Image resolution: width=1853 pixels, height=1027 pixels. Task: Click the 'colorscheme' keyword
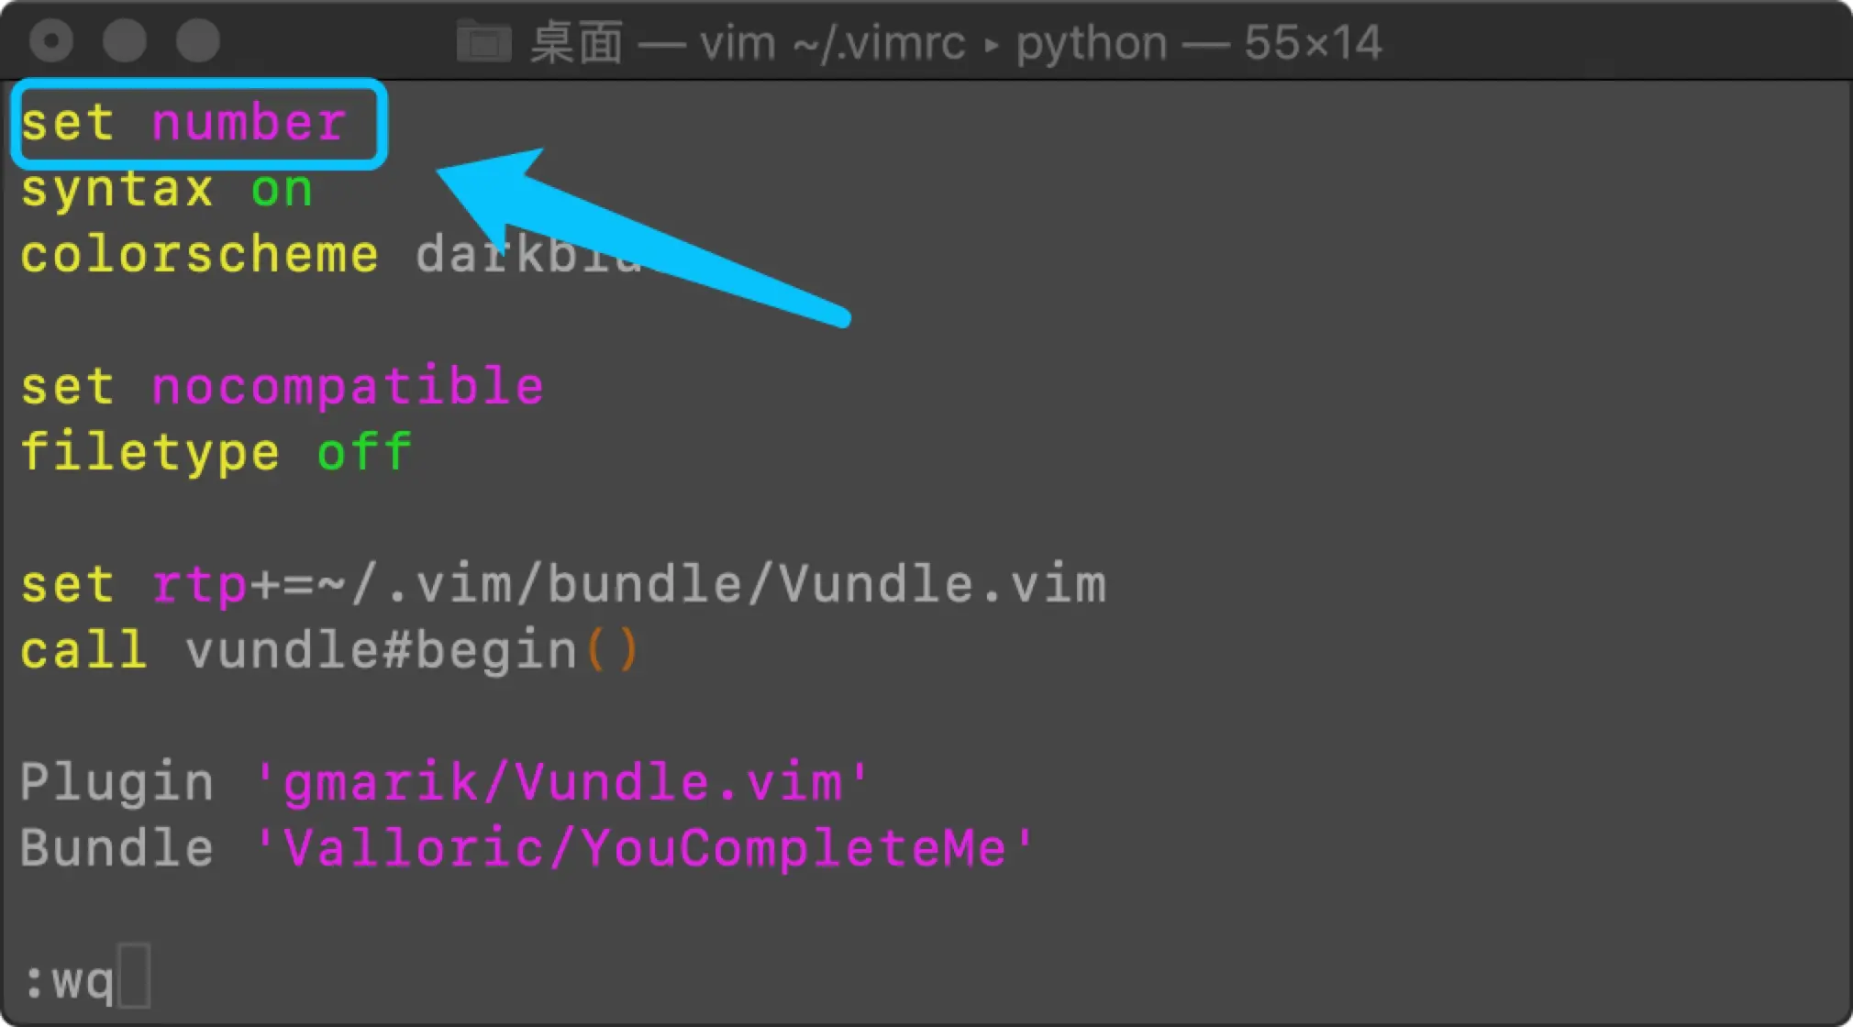pyautogui.click(x=199, y=255)
